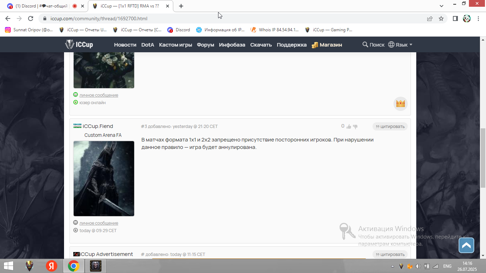Open the Chrome profile avatar
Image resolution: width=486 pixels, height=273 pixels.
(467, 18)
